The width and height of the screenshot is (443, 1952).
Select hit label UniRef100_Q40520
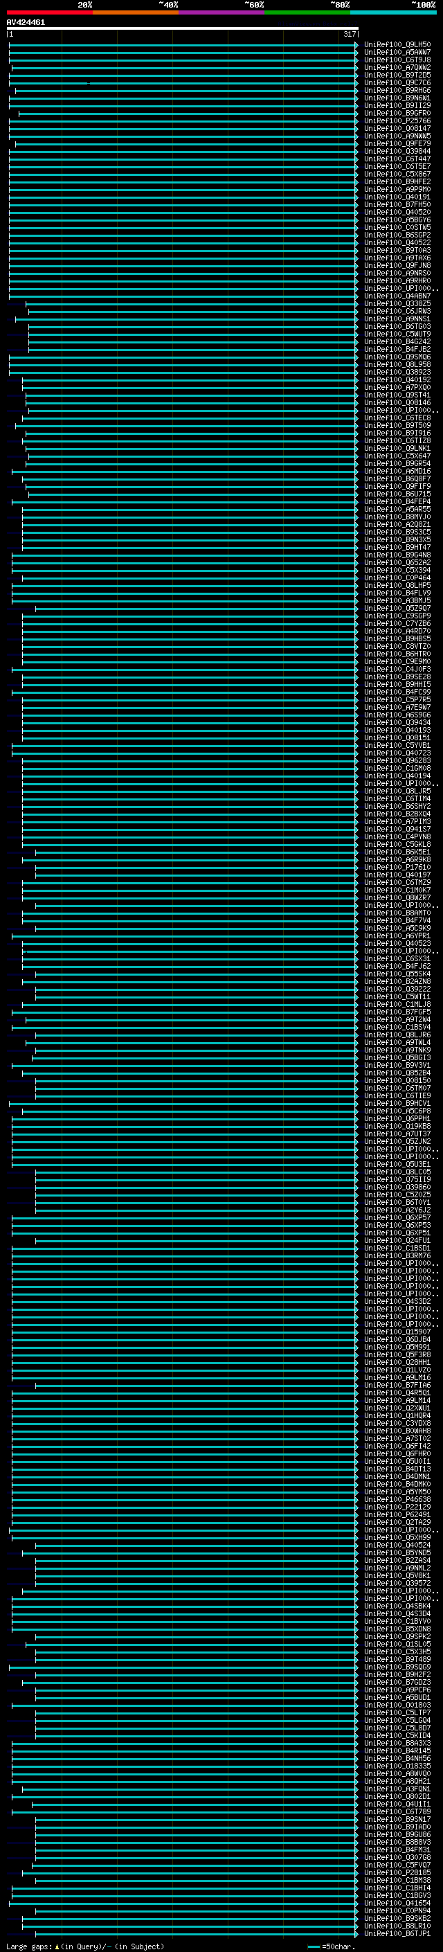click(x=397, y=212)
